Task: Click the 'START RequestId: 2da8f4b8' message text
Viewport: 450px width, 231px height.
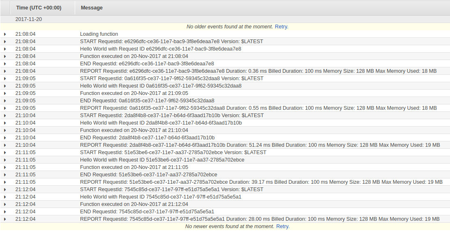Action: point(172,115)
